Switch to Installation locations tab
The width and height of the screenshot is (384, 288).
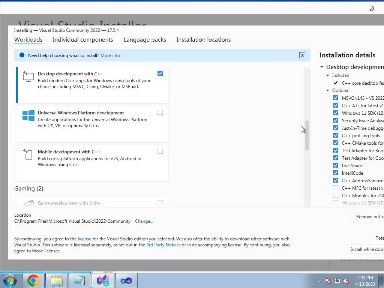[x=204, y=40]
